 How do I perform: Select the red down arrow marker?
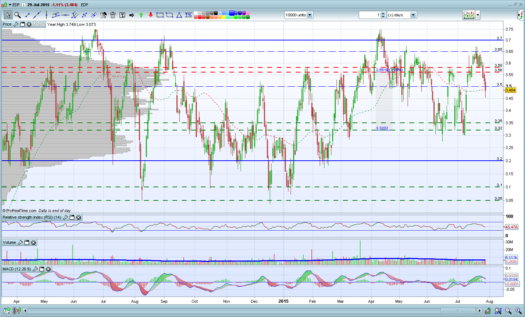[x=151, y=15]
